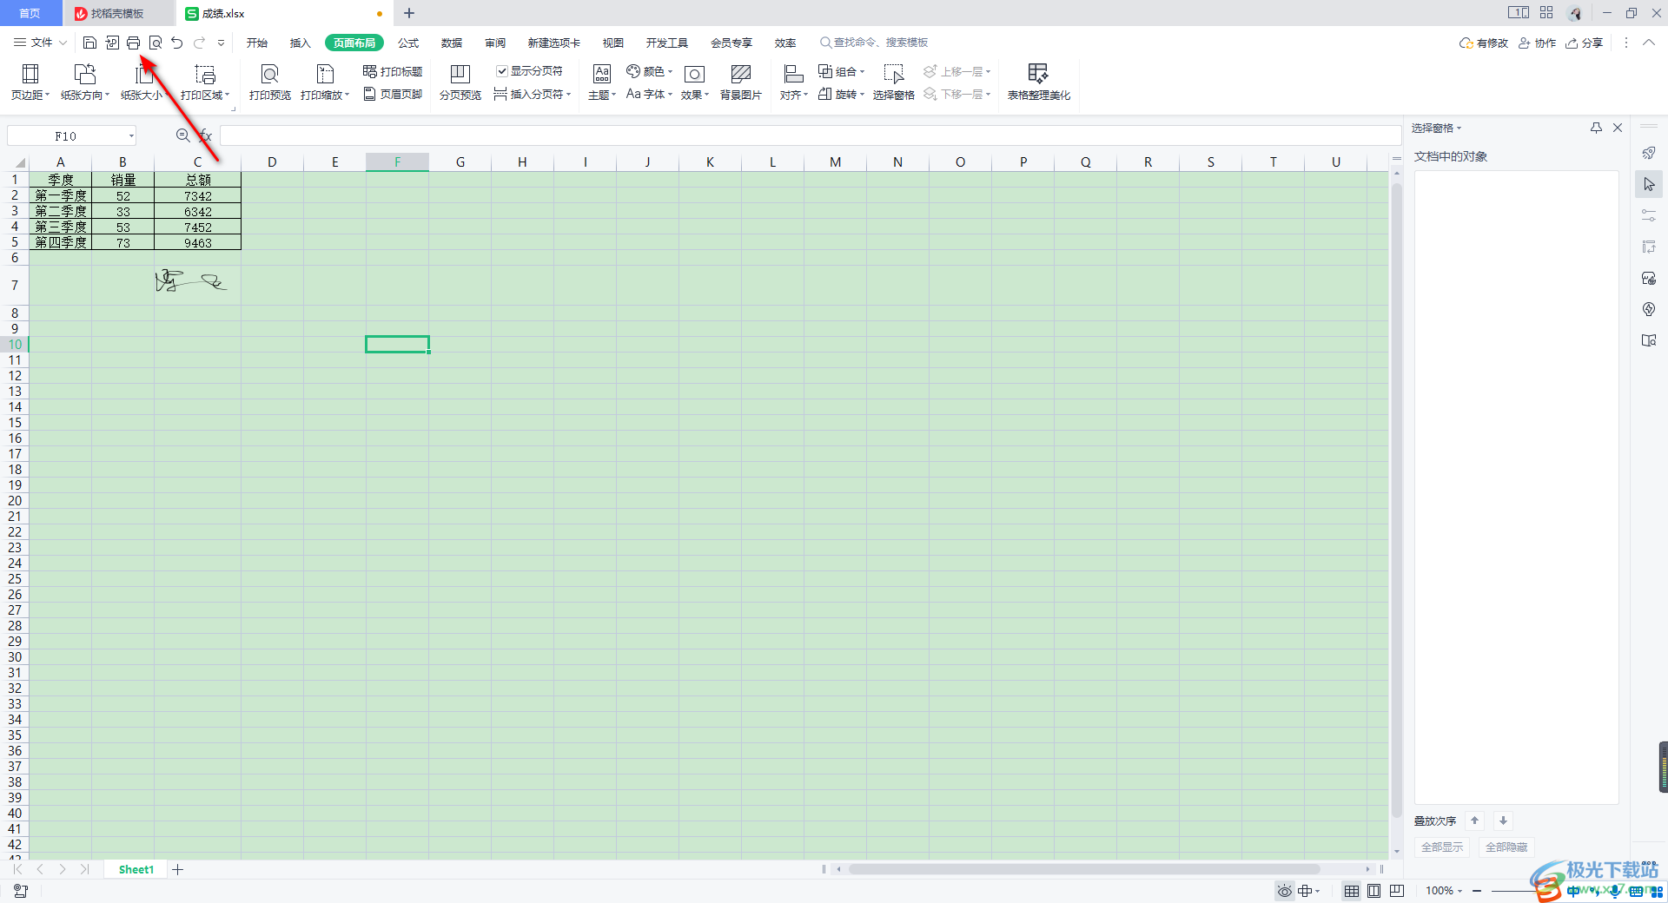The width and height of the screenshot is (1668, 903).
Task: Open a new document tab with plus
Action: tap(409, 13)
